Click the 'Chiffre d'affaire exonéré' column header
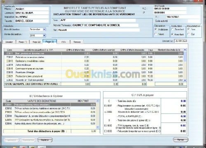This screenshot has height=148, width=206. (x=104, y=50)
